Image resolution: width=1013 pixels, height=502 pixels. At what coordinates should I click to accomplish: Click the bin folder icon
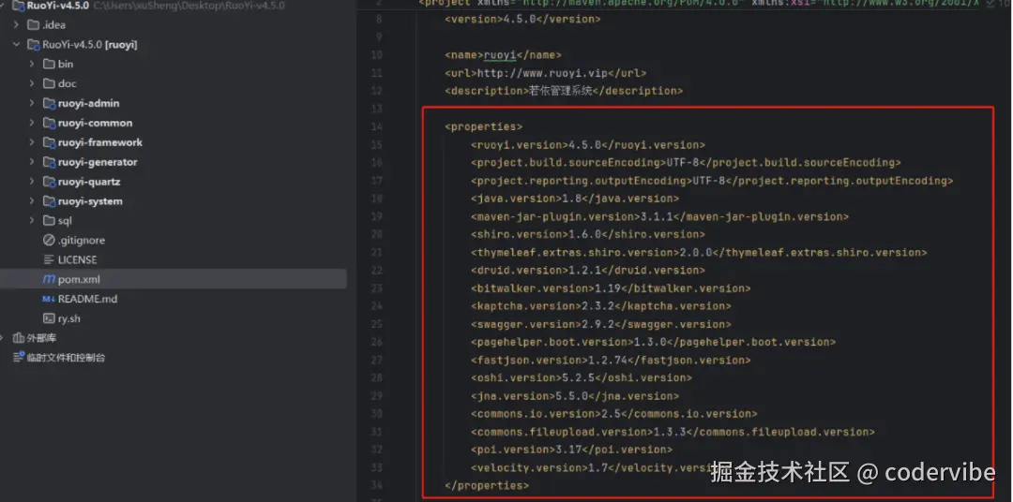49,64
